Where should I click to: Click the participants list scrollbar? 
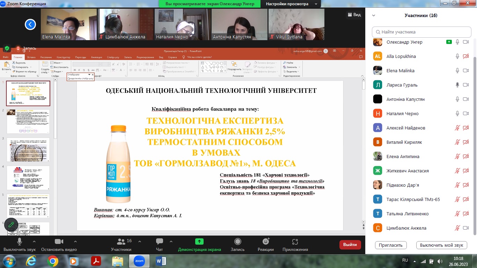click(474, 140)
